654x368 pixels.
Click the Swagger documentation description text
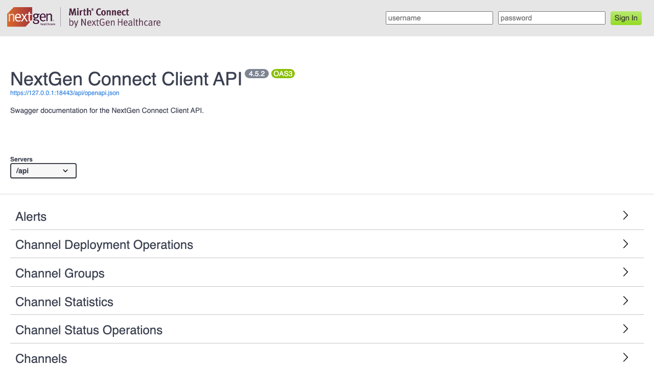(x=107, y=110)
